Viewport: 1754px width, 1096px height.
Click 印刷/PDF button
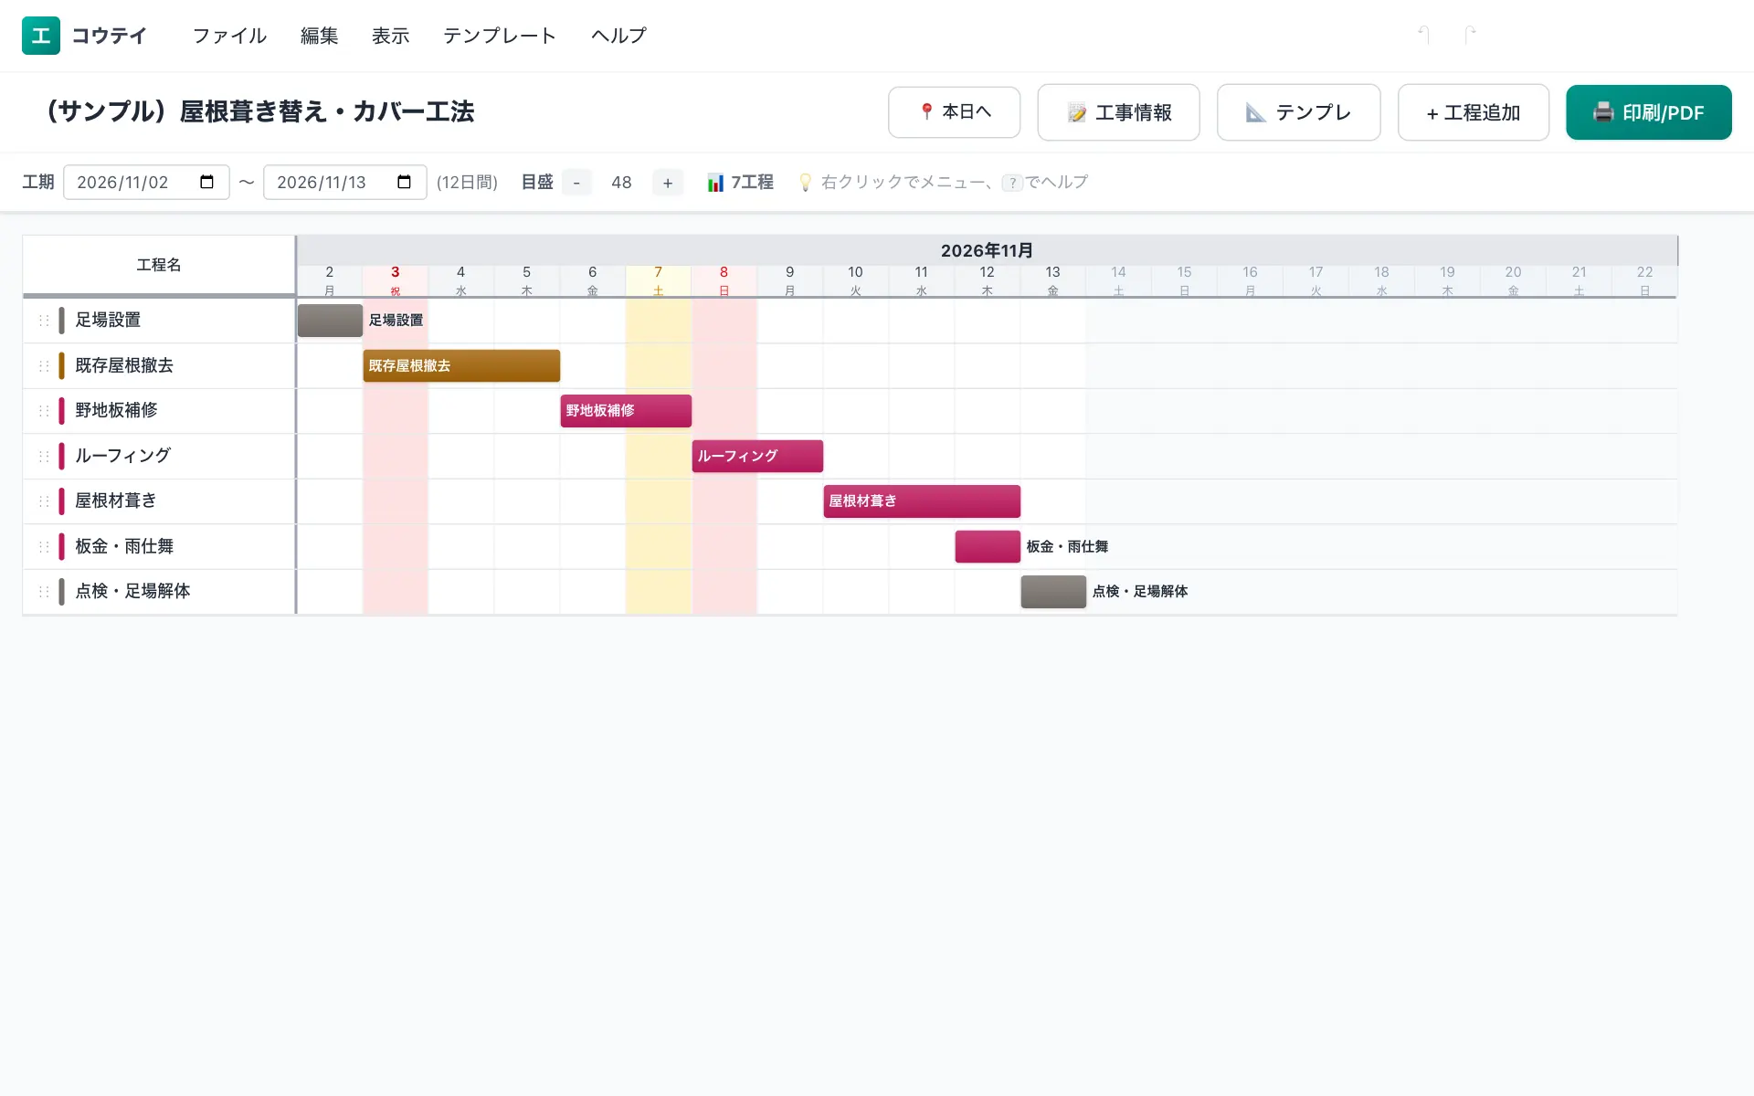click(1648, 112)
